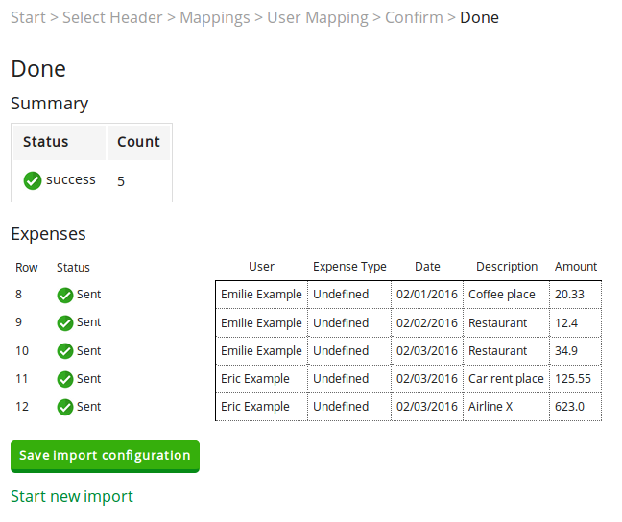This screenshot has height=522, width=622.
Task: Select the Coffee place description cell
Action: coord(506,295)
